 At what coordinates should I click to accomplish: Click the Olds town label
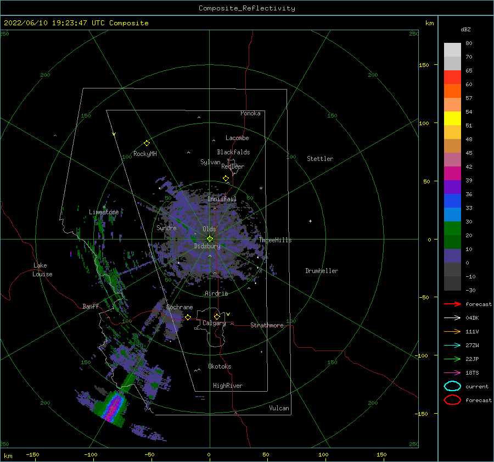[209, 229]
